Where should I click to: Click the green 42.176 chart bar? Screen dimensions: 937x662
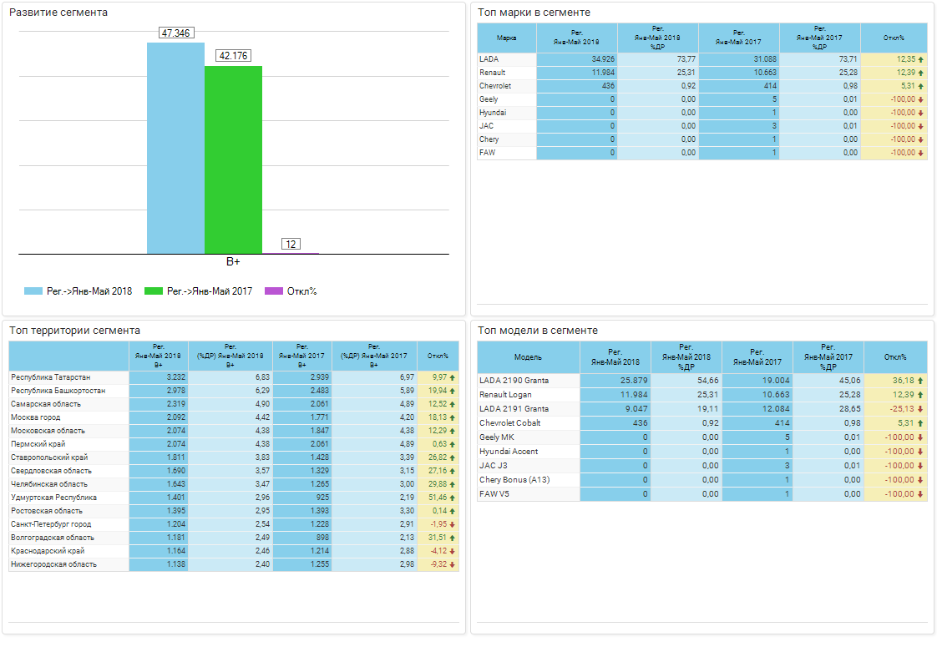(x=233, y=159)
